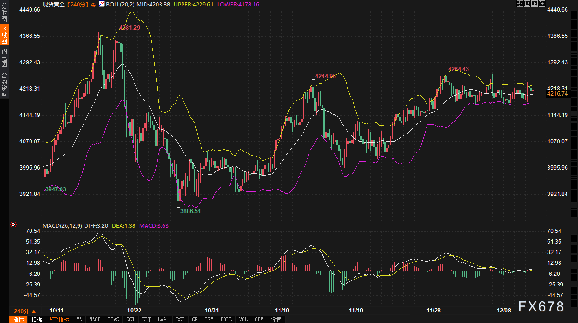Click the panel exit arrow icon
578x323 pixels.
pos(541,4)
